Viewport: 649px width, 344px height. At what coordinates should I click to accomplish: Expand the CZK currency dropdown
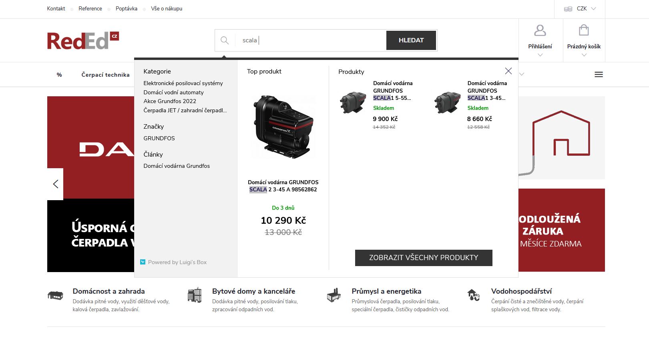click(580, 9)
